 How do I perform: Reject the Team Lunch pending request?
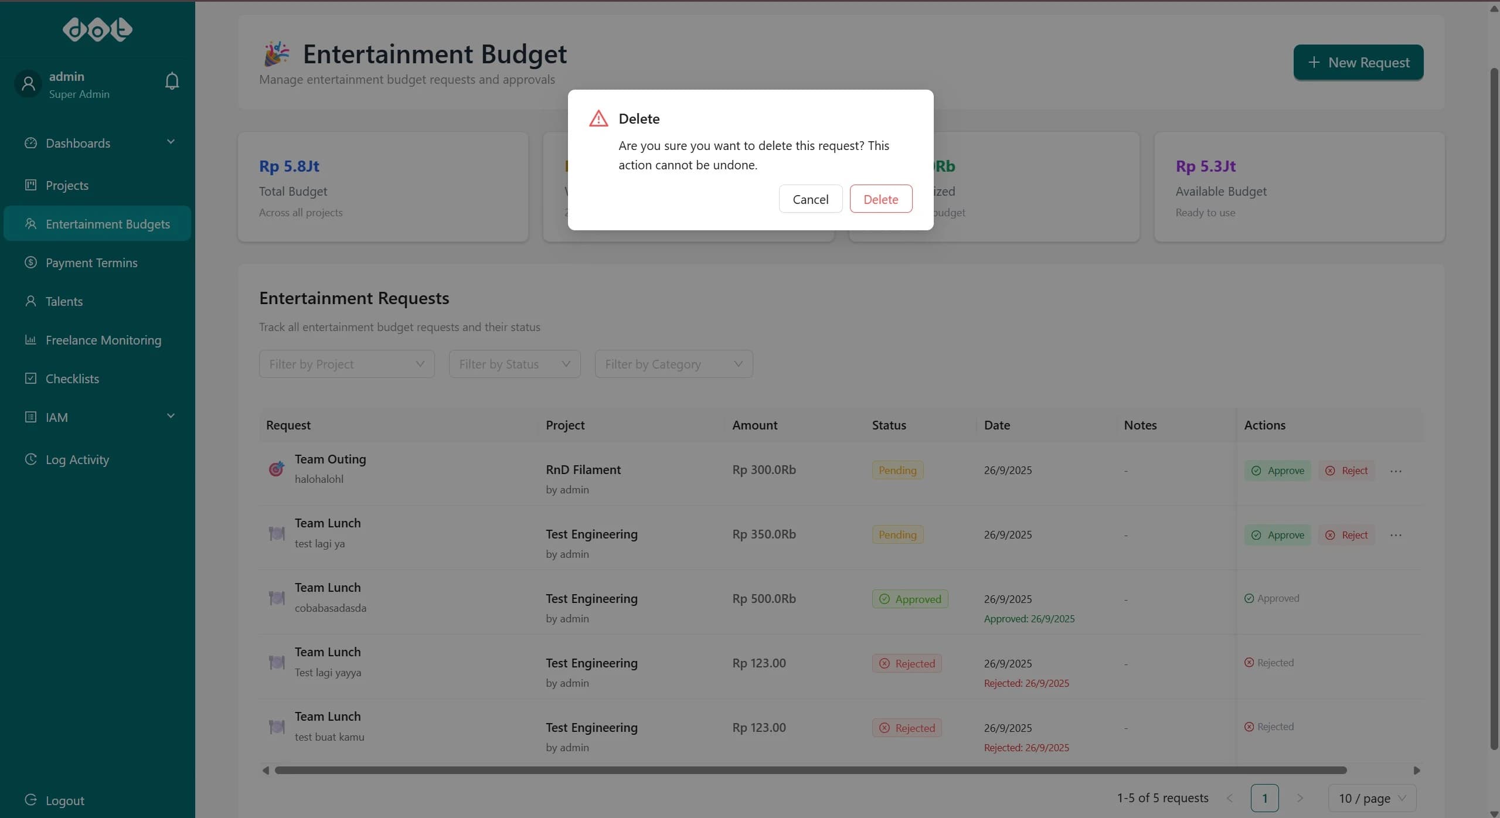pyautogui.click(x=1346, y=534)
